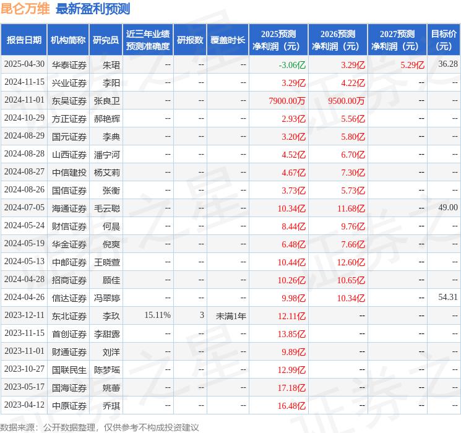Click the 近三年业绩预测准确度 header
The height and width of the screenshot is (433, 461).
(148, 40)
